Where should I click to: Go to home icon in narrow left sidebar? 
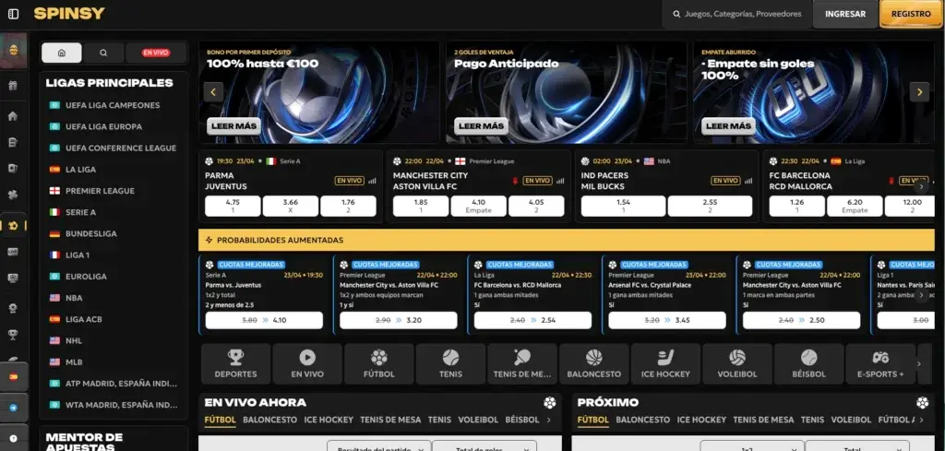(x=13, y=116)
